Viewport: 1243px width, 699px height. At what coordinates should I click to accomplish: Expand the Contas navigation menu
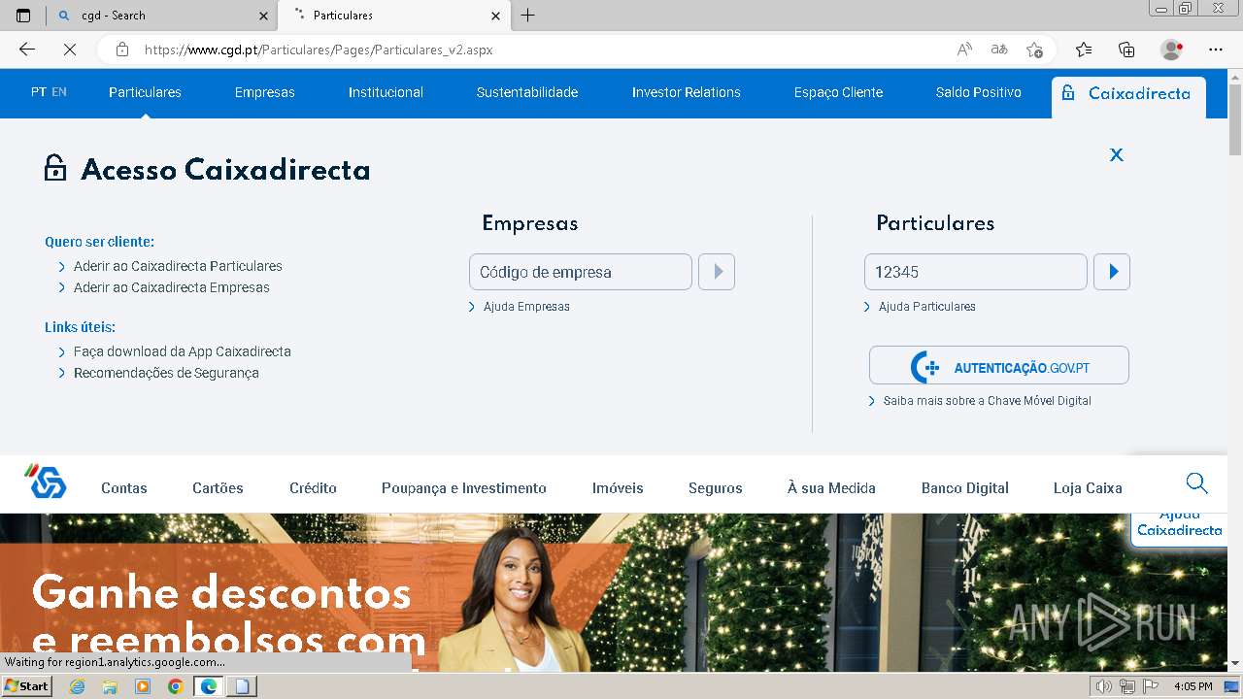(124, 488)
